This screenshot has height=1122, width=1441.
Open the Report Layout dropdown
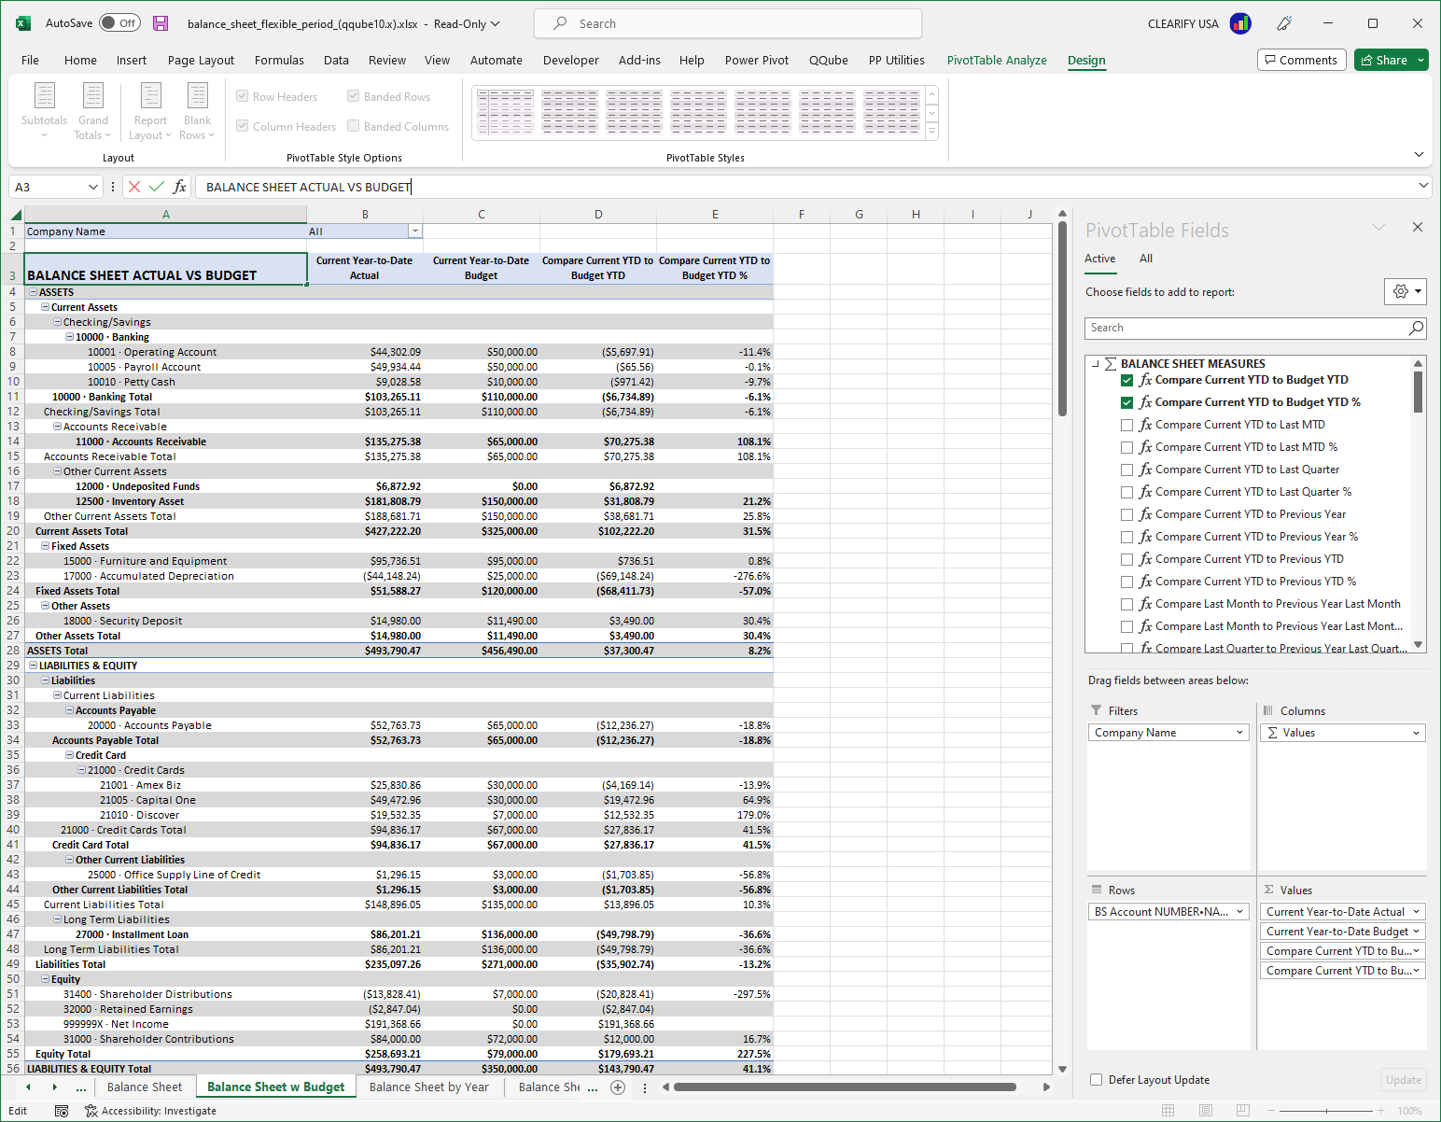pyautogui.click(x=149, y=110)
